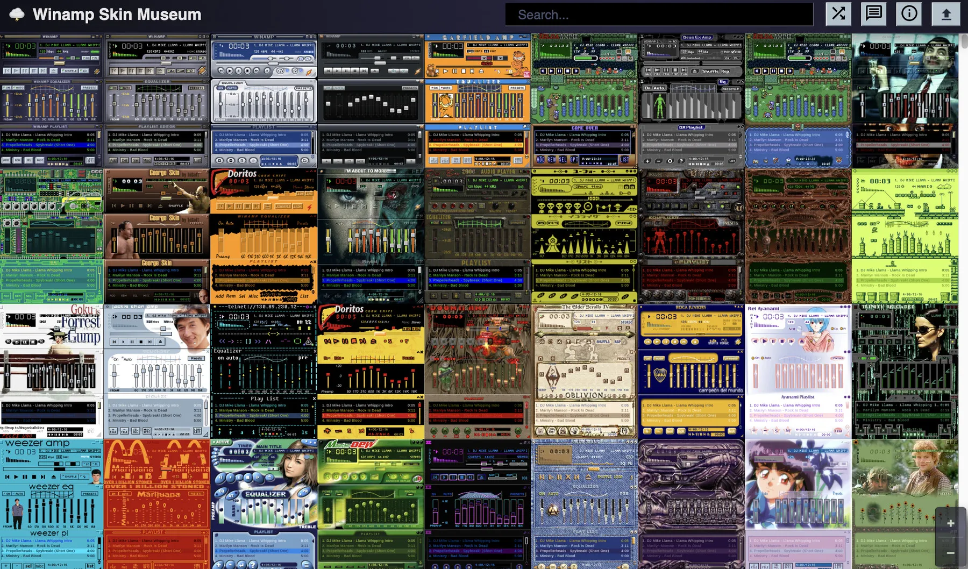Open the purple biomechanical alien skin
968x569 pixels.
[x=691, y=504]
